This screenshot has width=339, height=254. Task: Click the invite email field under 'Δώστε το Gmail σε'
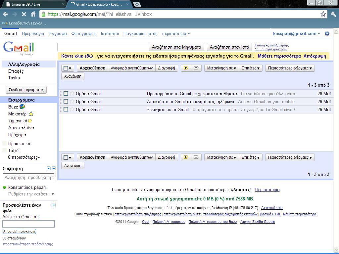tap(28, 224)
